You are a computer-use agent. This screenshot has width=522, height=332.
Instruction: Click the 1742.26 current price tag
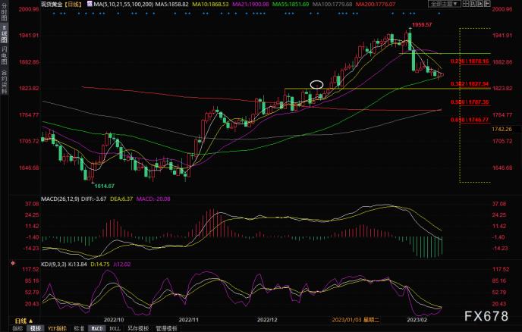tap(502, 129)
